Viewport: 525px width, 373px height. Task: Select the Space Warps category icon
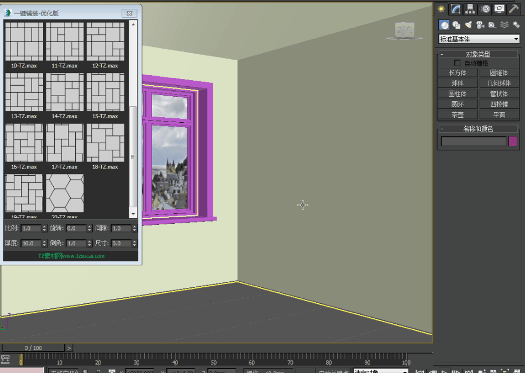point(504,25)
